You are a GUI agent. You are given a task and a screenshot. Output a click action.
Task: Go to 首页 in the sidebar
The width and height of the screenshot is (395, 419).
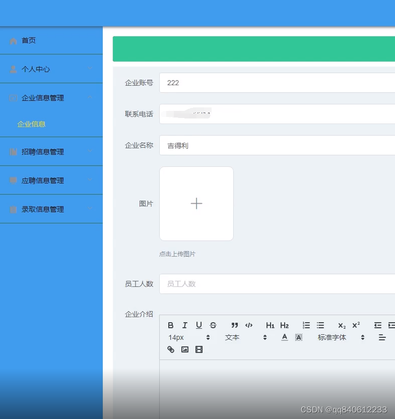[51, 41]
